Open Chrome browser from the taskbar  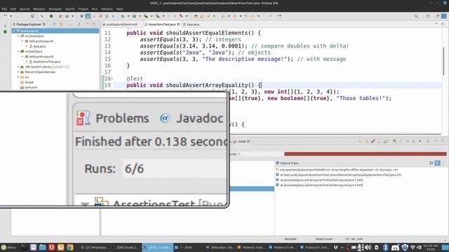[70, 247]
